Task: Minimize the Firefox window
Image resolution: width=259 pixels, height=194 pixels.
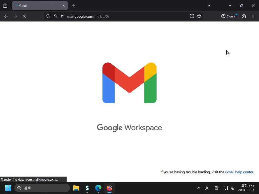Action: [x=230, y=6]
